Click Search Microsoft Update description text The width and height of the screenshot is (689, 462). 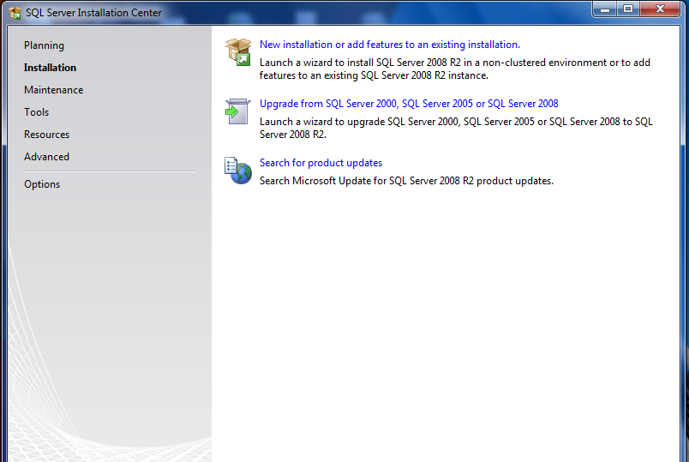click(x=406, y=181)
